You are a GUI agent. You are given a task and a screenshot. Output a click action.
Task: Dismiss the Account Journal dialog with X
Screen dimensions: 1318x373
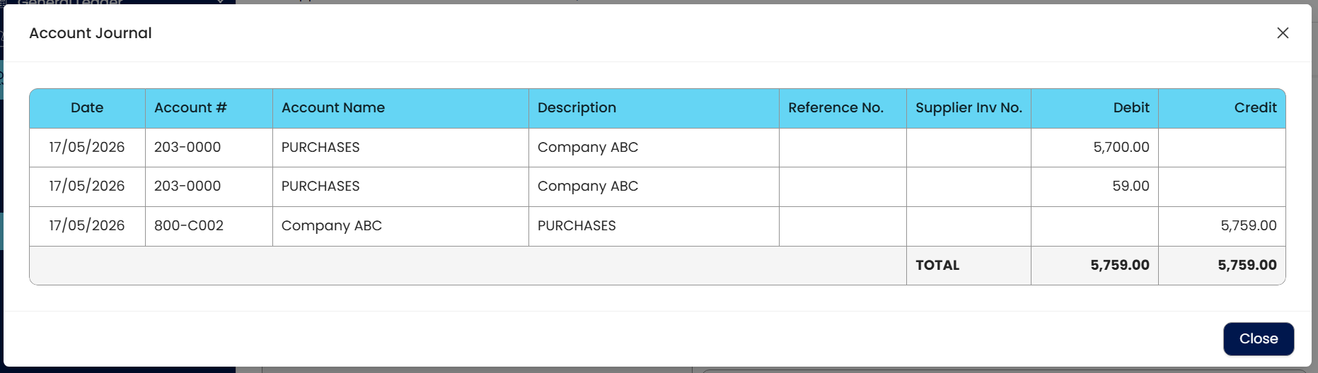[1283, 33]
